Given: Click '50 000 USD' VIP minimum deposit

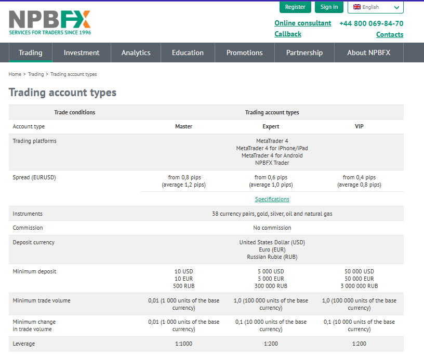Looking at the screenshot, I should click(359, 271).
